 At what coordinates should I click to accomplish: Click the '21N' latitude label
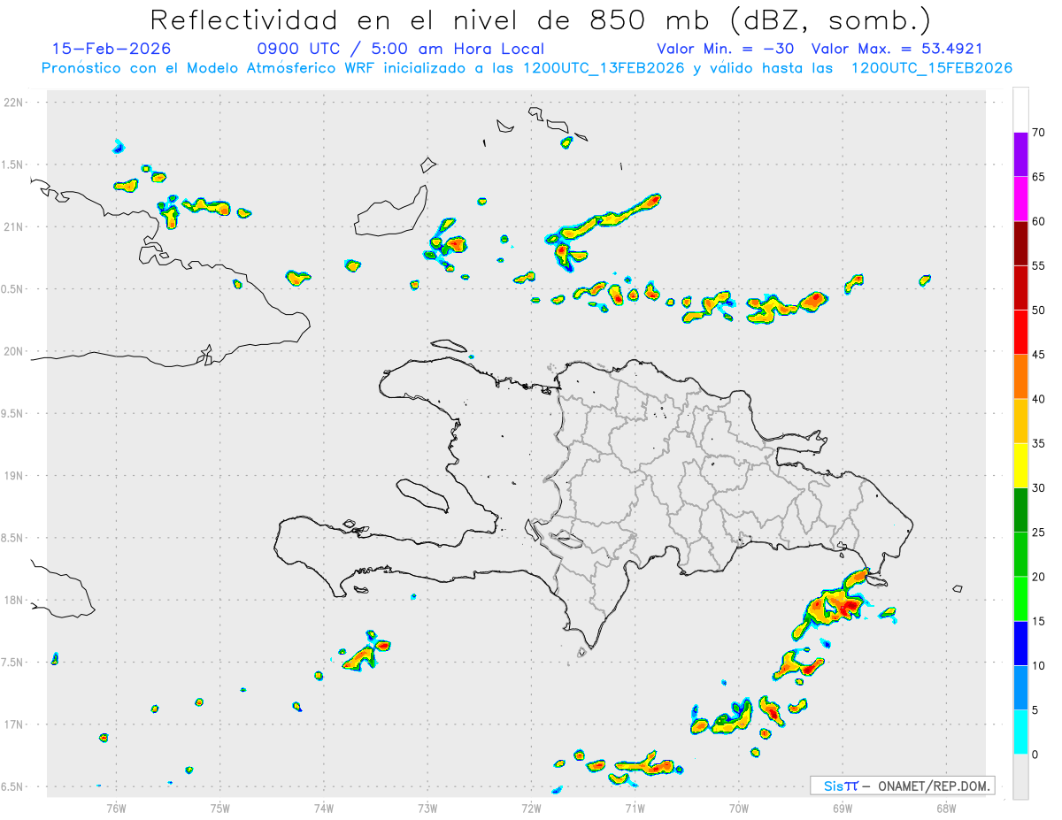[x=15, y=226]
